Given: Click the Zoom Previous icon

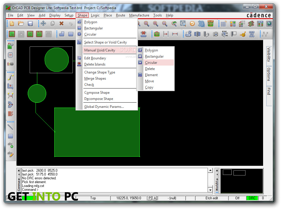Looking at the screenshot, I should tap(174, 24).
